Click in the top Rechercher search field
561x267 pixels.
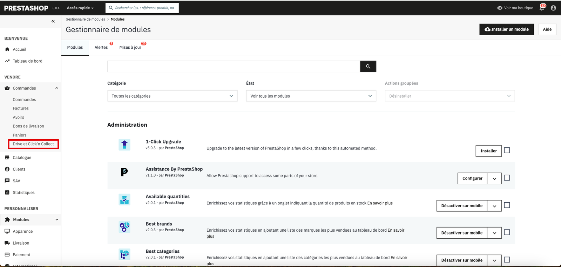(x=142, y=8)
